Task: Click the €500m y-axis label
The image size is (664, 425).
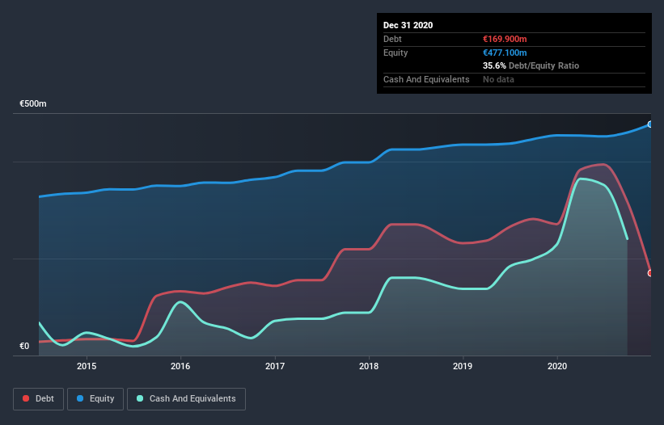Action: coord(33,103)
